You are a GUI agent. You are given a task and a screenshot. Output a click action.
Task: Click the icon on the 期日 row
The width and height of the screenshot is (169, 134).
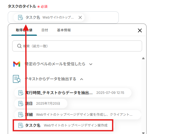point(21,104)
